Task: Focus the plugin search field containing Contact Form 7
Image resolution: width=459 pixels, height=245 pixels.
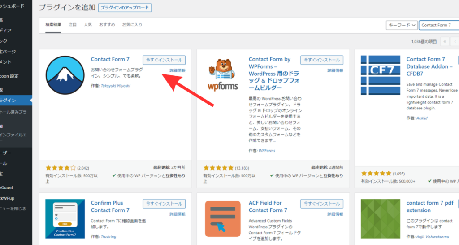Action: click(x=439, y=25)
